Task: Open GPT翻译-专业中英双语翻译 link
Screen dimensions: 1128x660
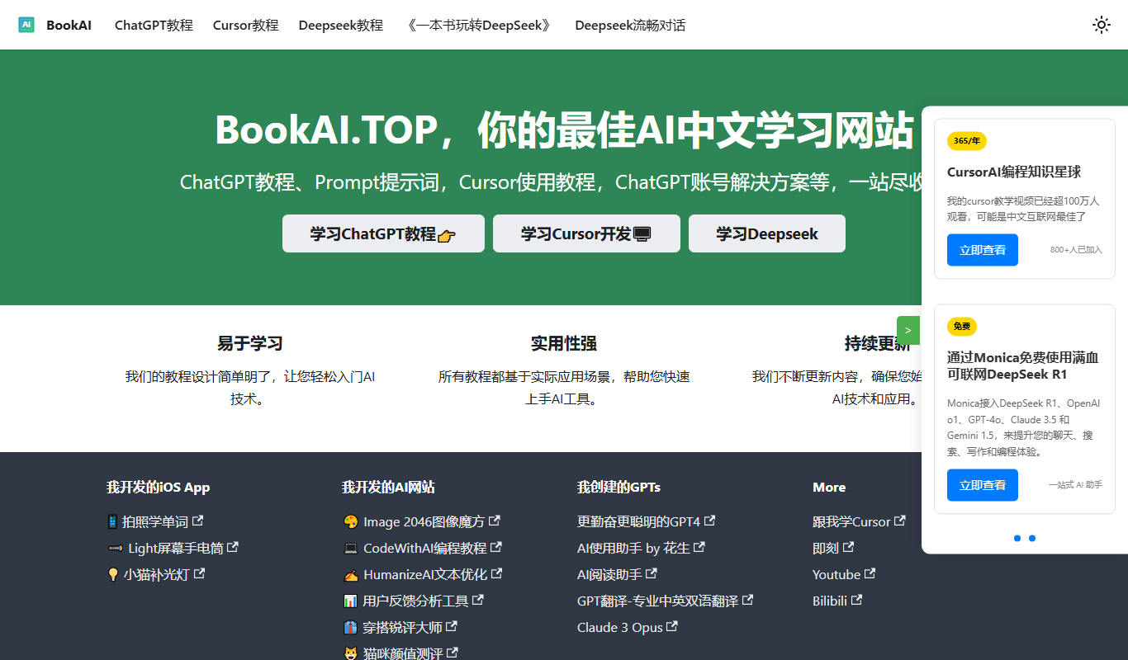Action: tap(666, 601)
